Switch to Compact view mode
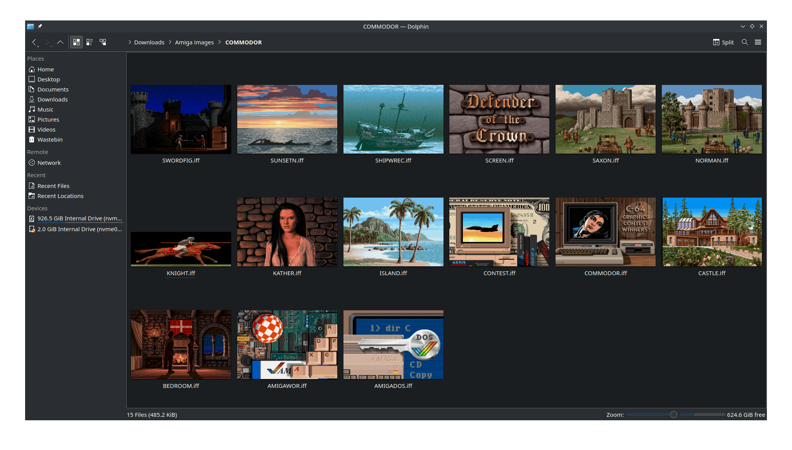The width and height of the screenshot is (792, 450). coord(90,42)
